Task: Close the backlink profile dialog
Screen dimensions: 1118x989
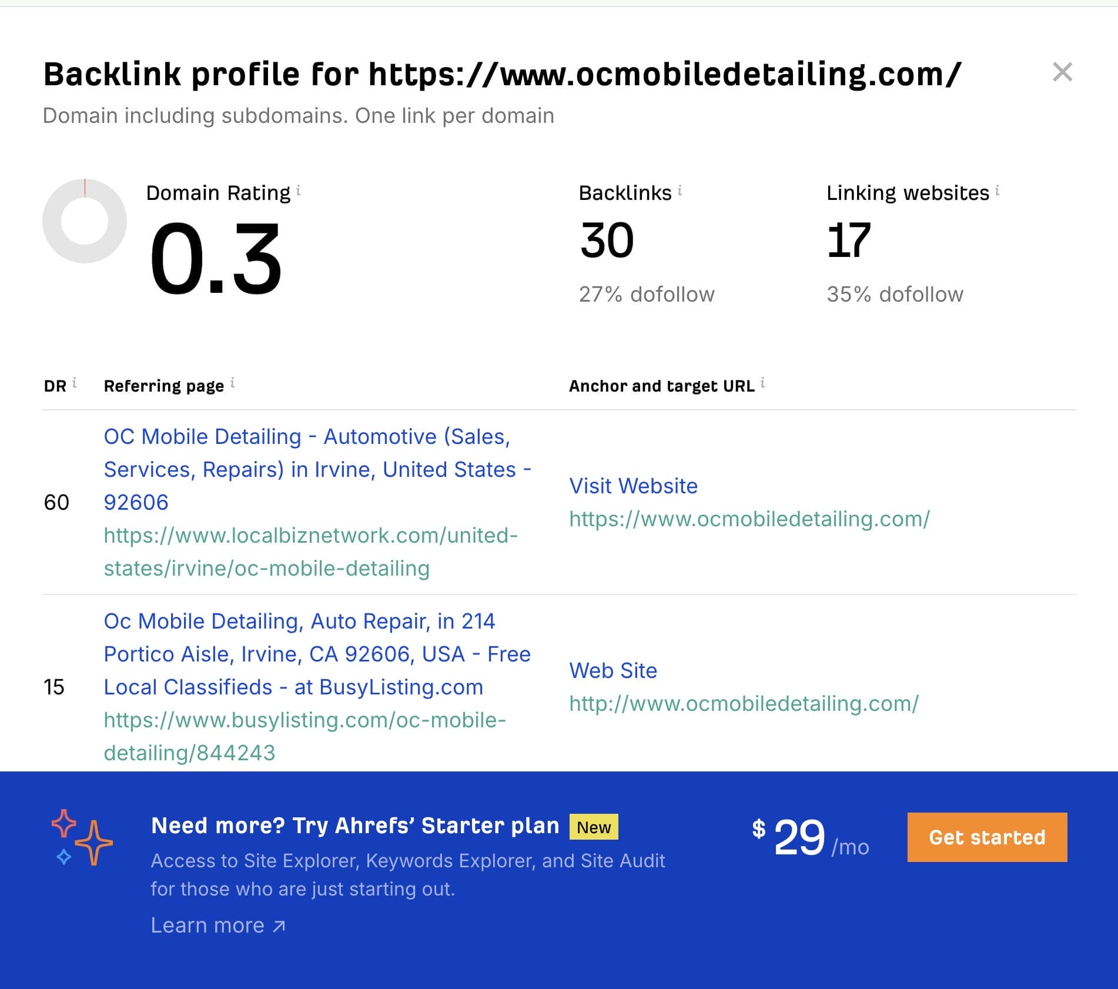Action: tap(1063, 72)
